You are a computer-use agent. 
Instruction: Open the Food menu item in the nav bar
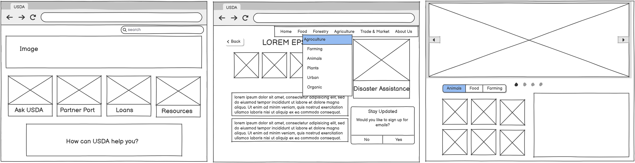[x=302, y=31]
